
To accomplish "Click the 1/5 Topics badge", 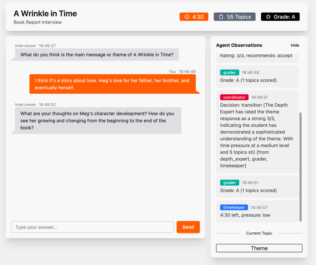I will (x=235, y=17).
